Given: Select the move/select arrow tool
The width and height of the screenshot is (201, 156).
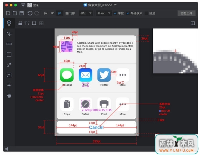Looking at the screenshot, I should (x=9, y=34).
